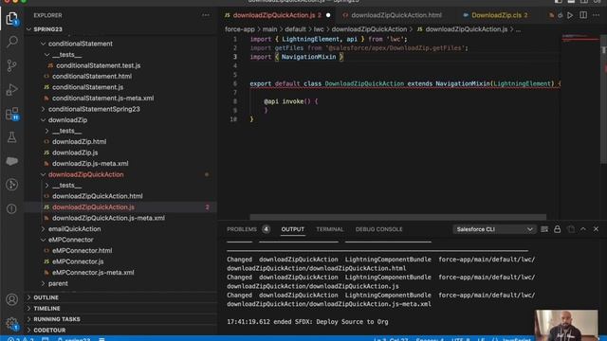Expand the TIMELINE section
This screenshot has height=341, width=607.
pyautogui.click(x=120, y=308)
